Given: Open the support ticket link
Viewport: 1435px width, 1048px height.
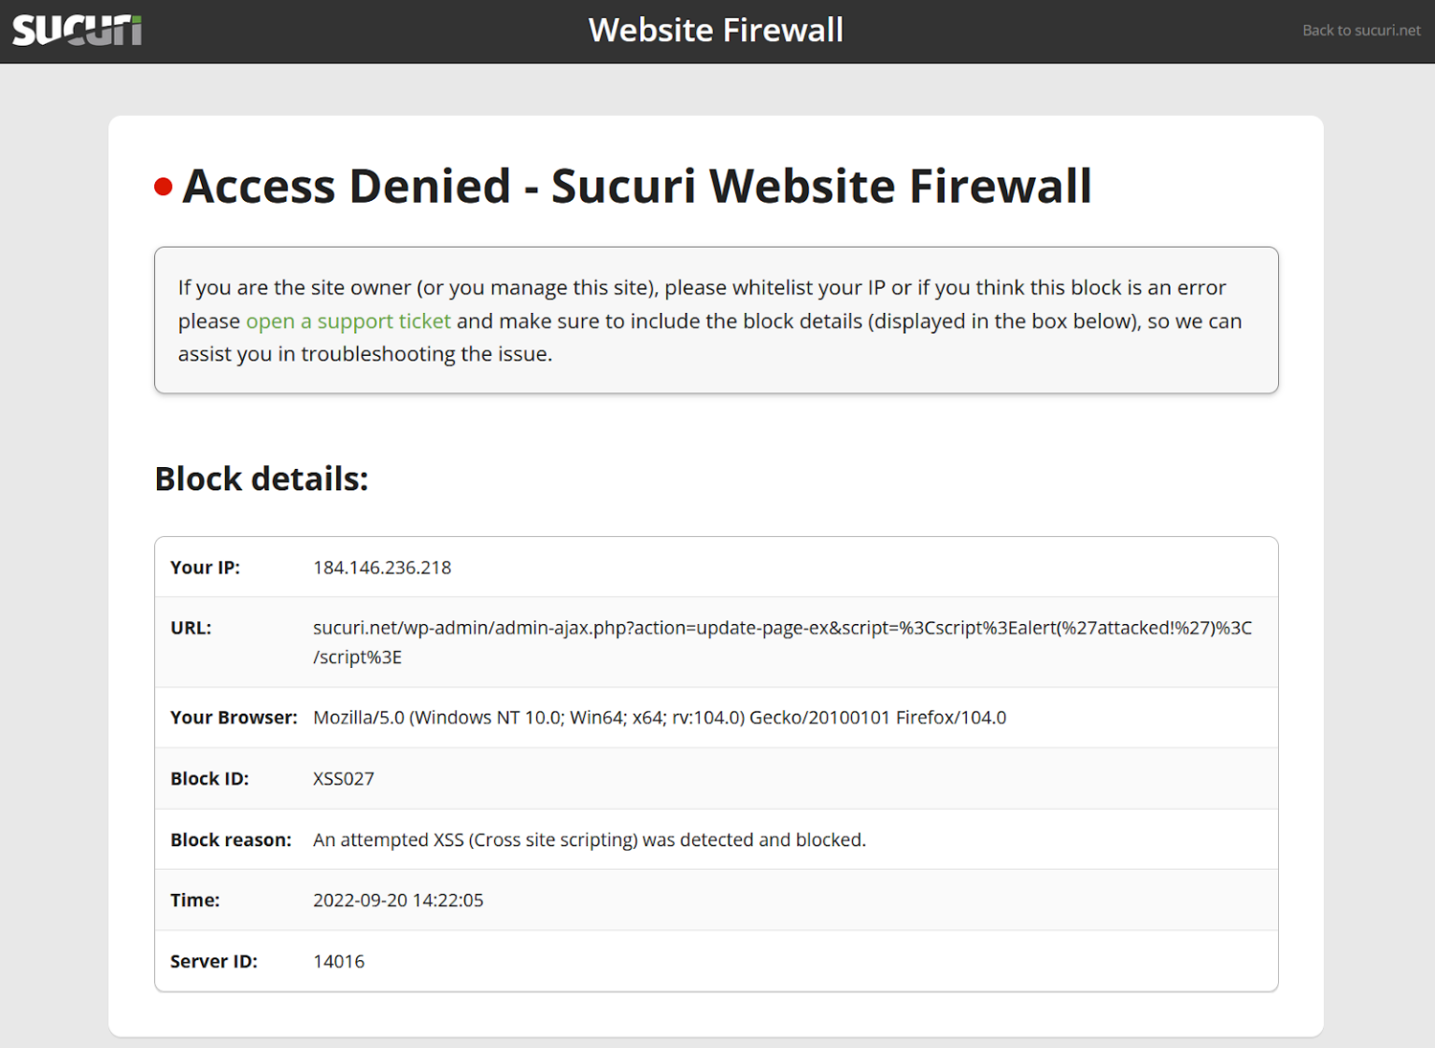Looking at the screenshot, I should pos(348,320).
